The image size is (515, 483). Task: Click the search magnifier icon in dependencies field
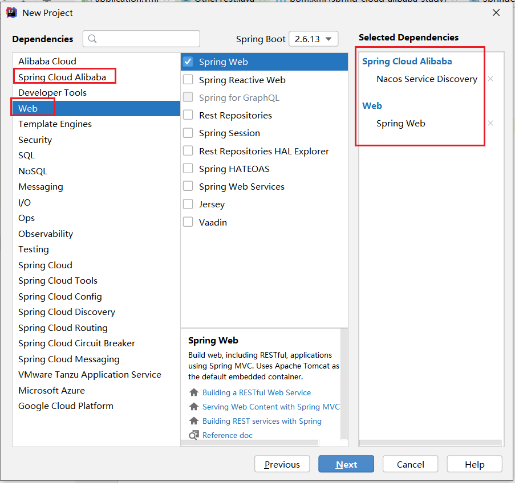click(x=92, y=39)
